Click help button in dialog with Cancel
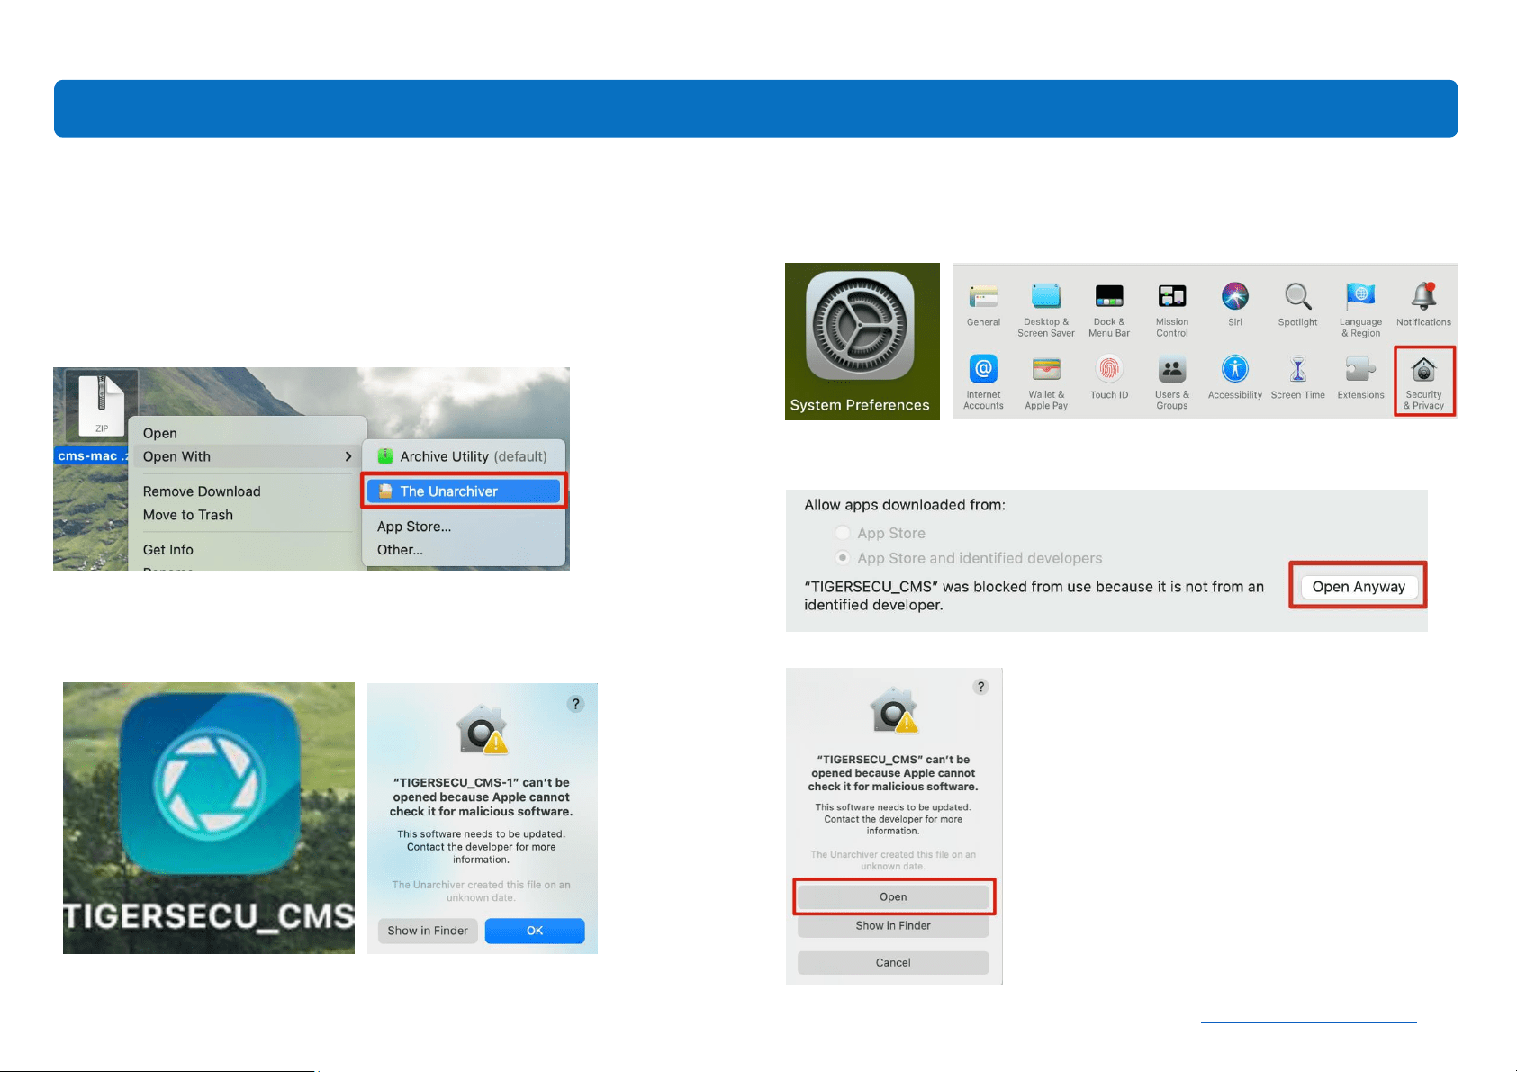 (981, 687)
